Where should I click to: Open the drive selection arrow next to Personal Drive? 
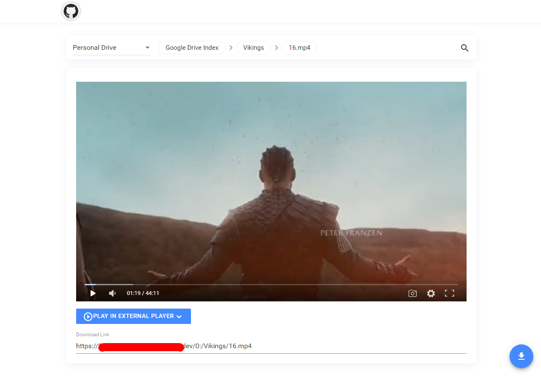click(x=147, y=48)
